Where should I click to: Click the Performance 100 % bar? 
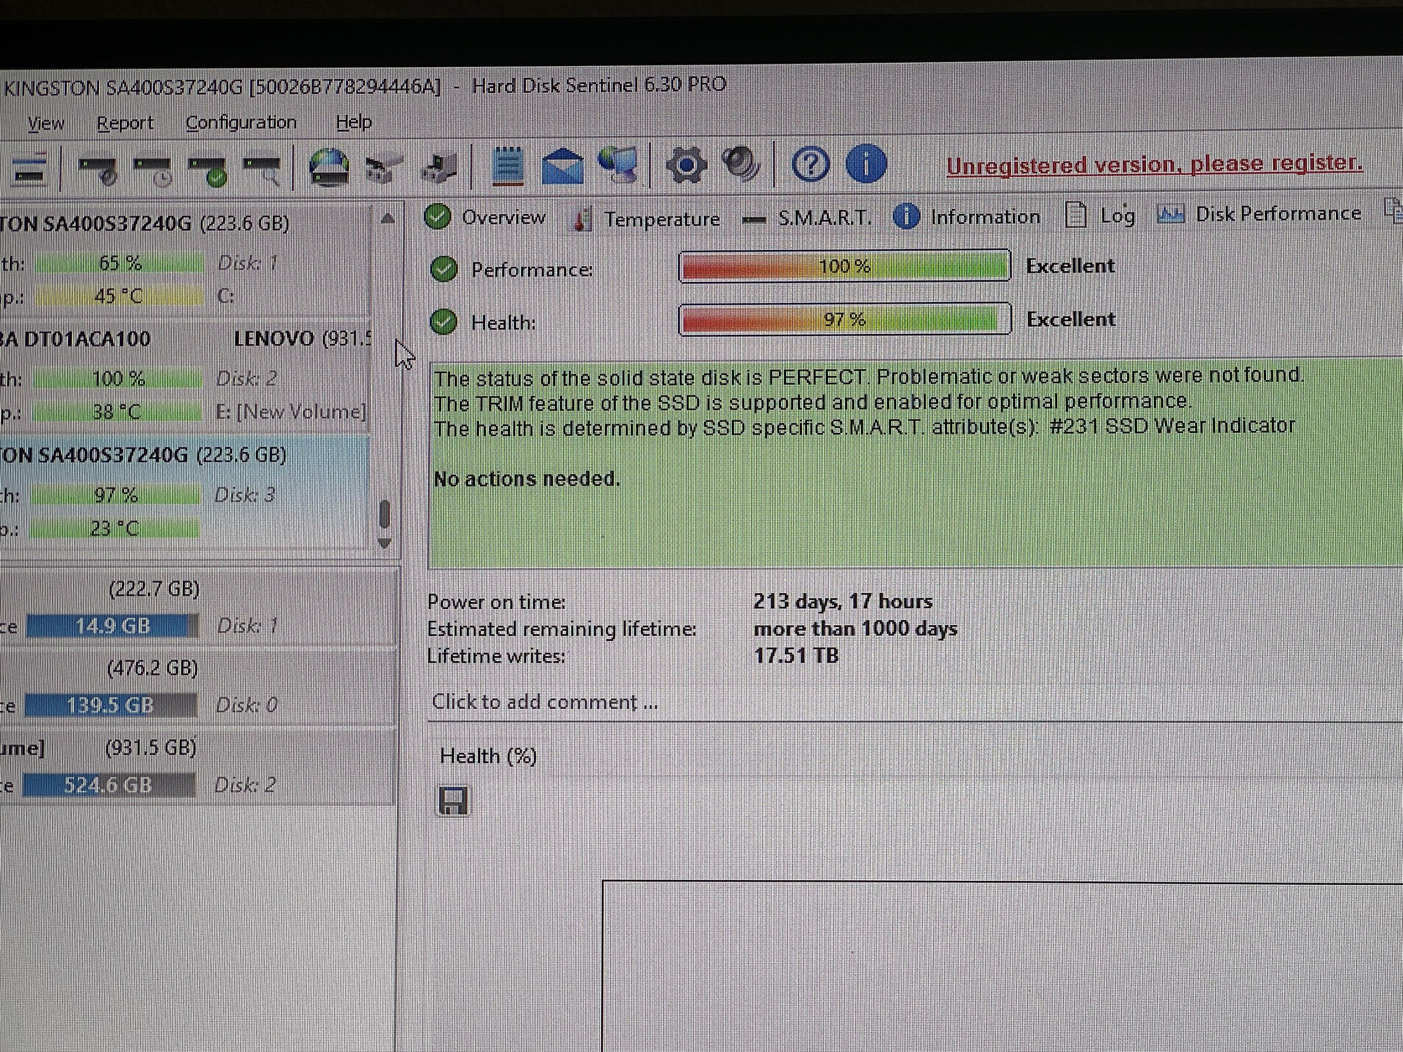point(845,267)
